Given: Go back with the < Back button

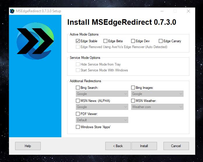Looking at the screenshot, I should click(x=118, y=146).
